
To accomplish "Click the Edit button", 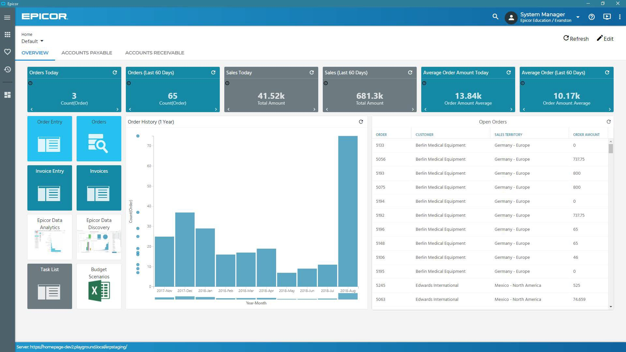I will 605,38.
